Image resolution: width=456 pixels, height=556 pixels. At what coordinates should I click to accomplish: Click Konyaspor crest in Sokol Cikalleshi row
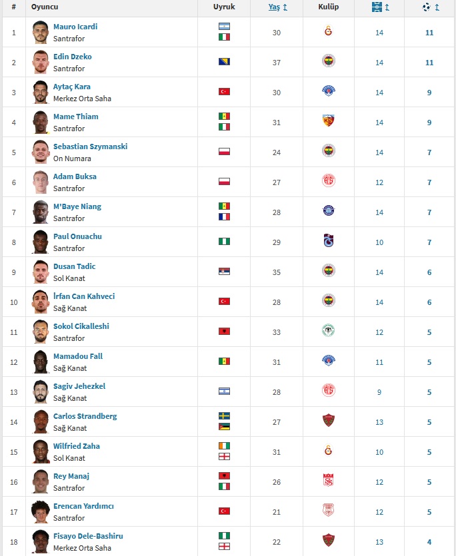coord(329,330)
